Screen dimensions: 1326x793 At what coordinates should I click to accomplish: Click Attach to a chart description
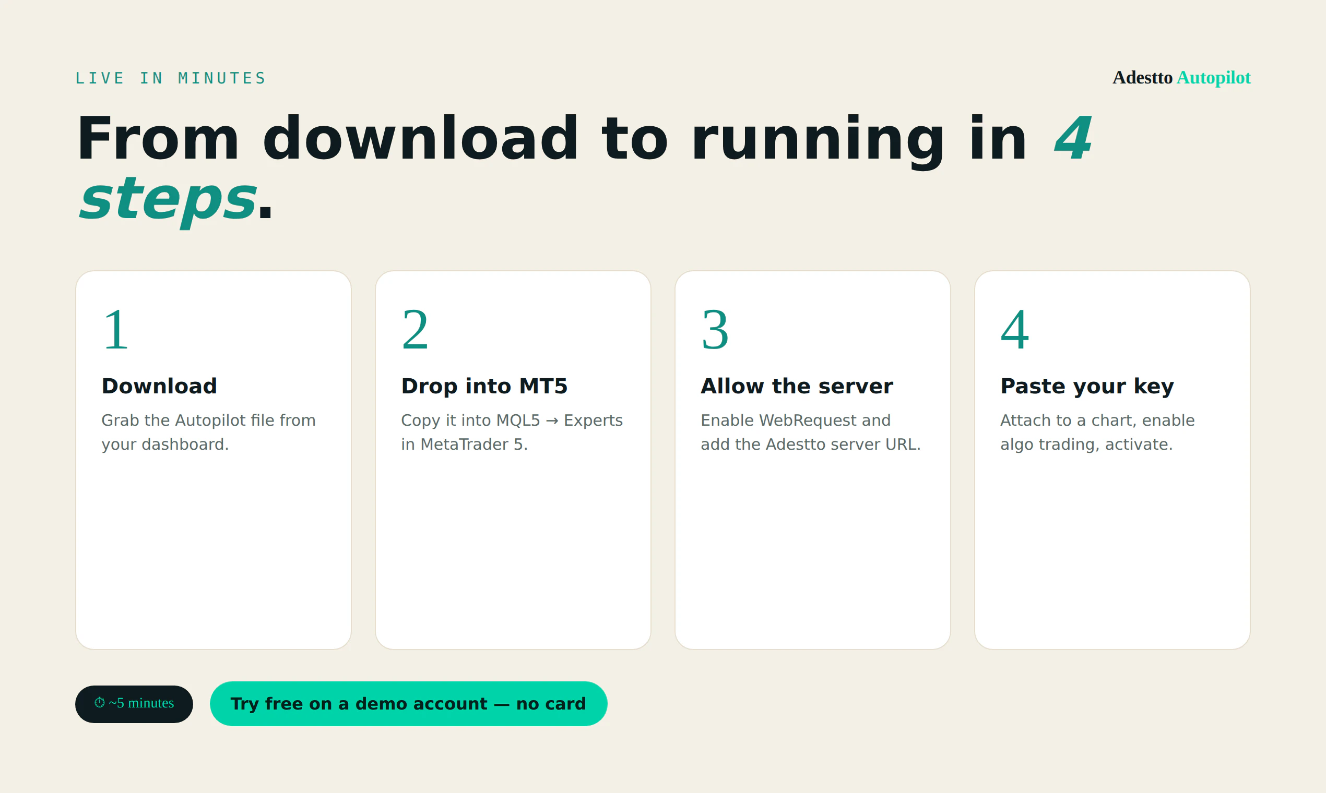point(1097,432)
